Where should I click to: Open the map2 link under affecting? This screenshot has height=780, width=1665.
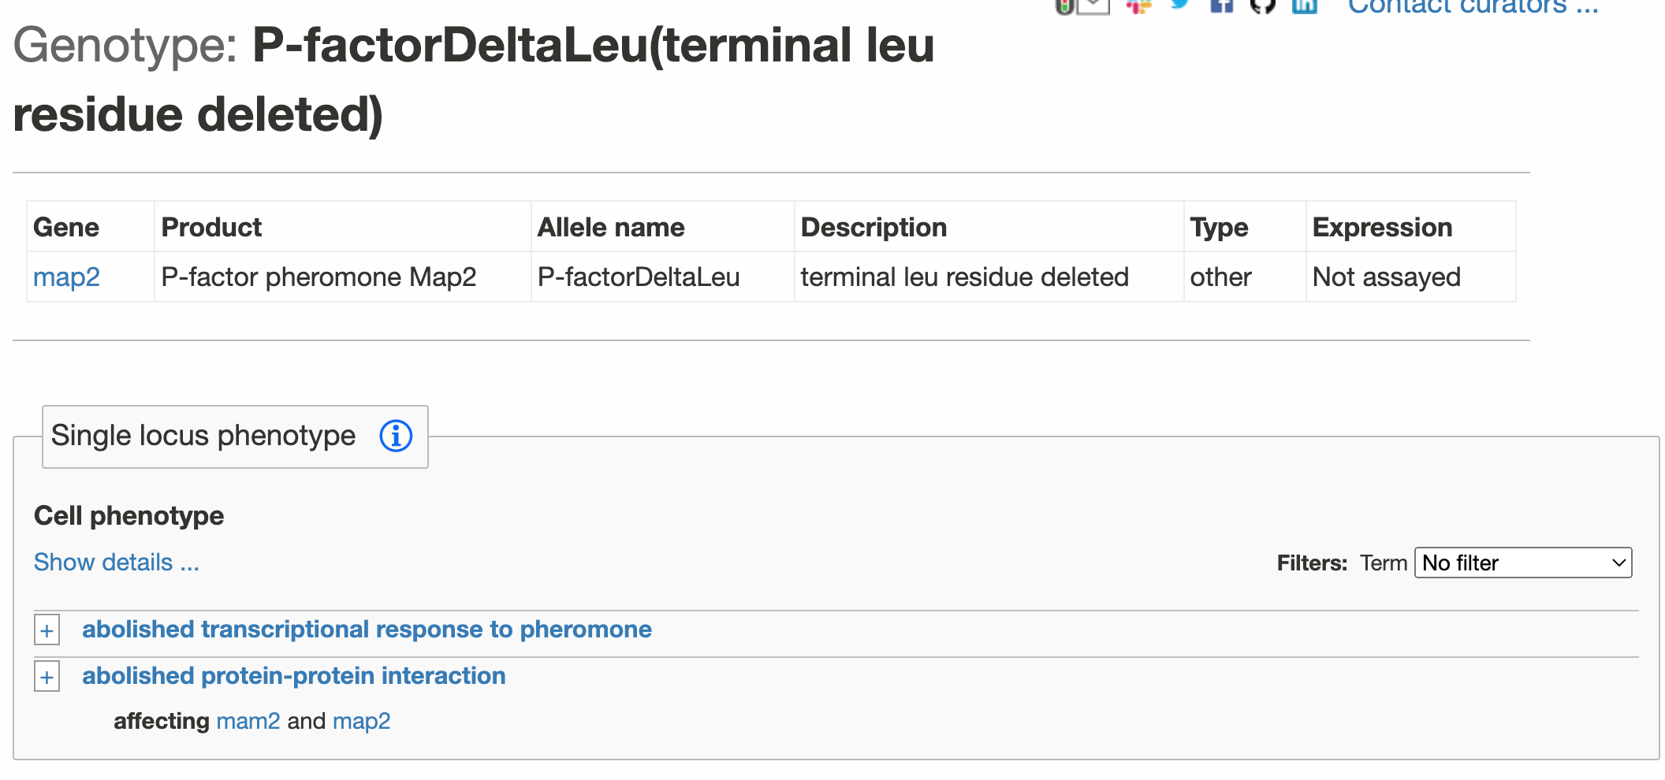coord(362,720)
